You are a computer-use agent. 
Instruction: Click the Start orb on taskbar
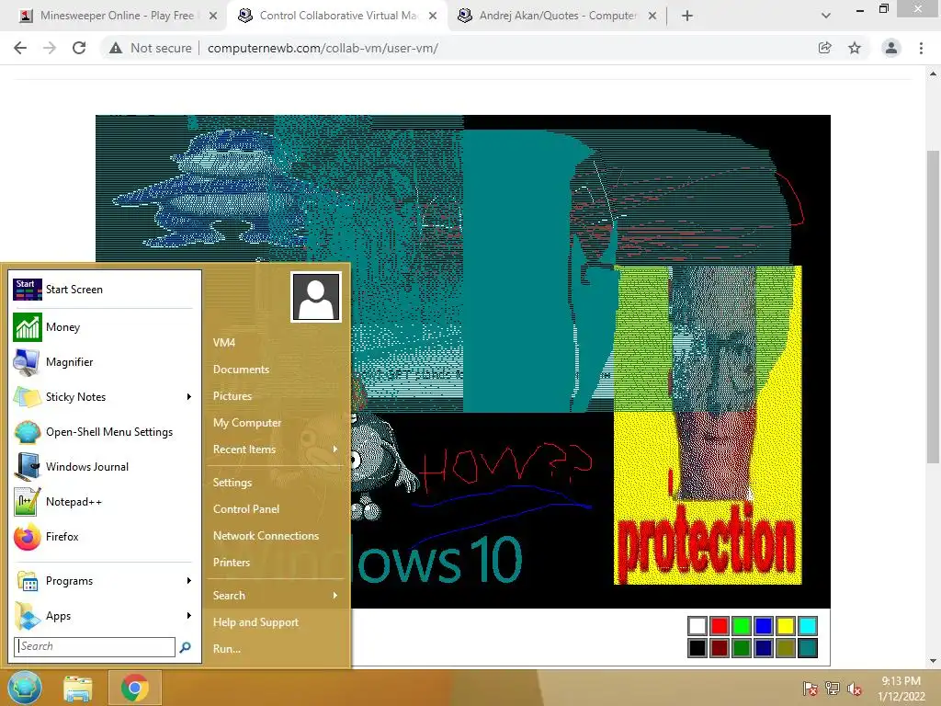25,688
